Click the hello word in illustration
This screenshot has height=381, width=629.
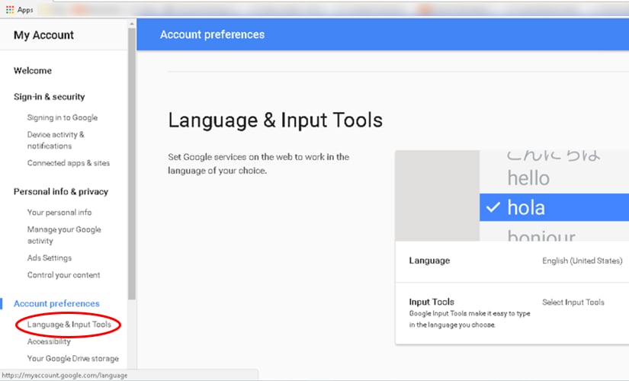528,178
